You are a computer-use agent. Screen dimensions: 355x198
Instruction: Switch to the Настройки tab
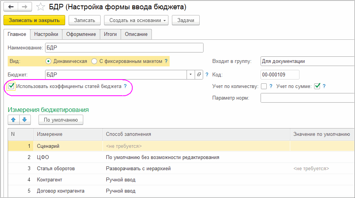pos(46,34)
